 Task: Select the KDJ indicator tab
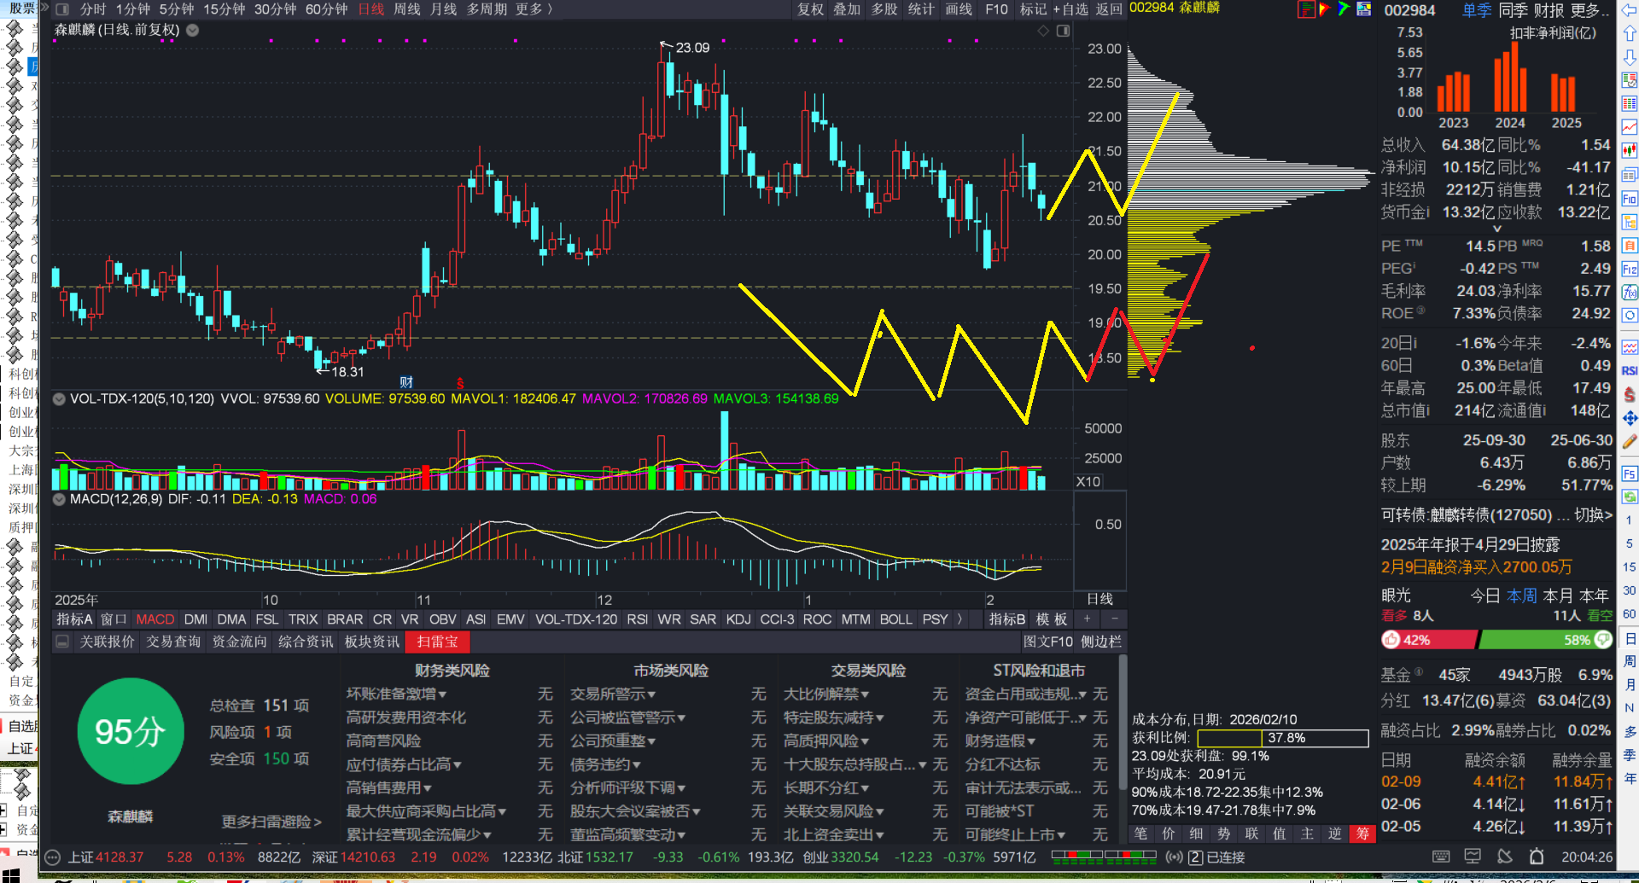[738, 619]
